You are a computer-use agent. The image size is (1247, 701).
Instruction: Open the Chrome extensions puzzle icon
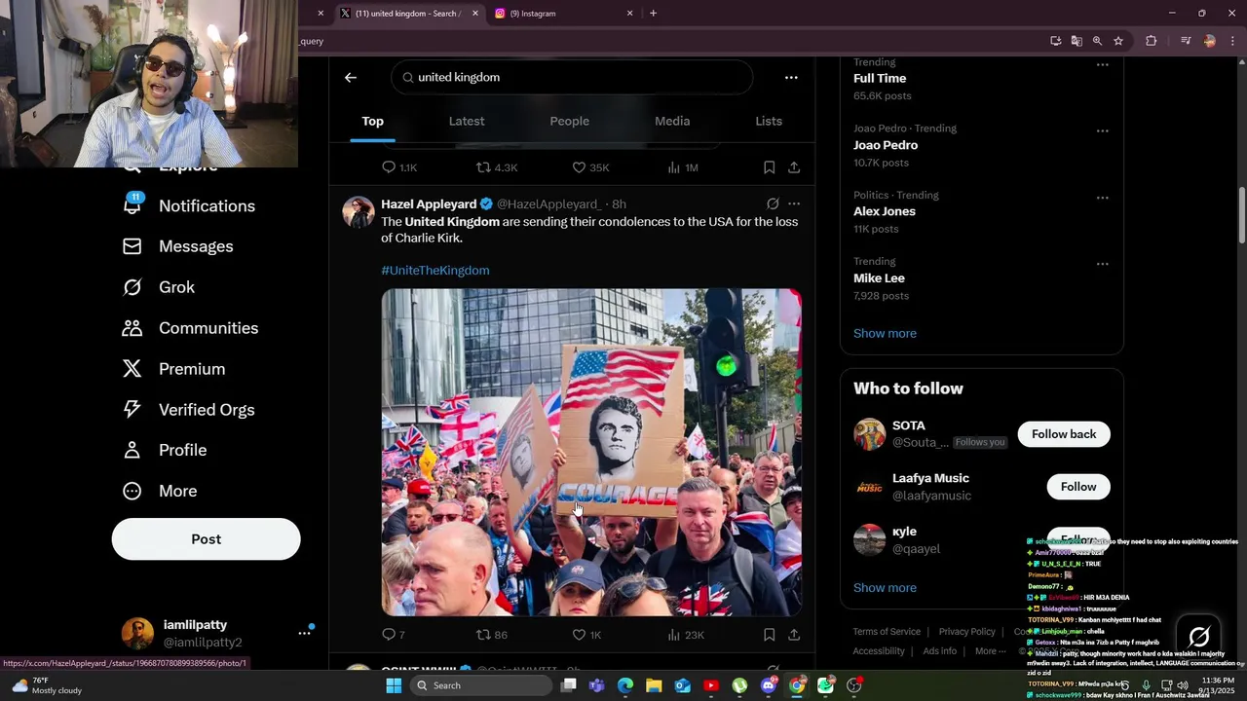[1151, 41]
